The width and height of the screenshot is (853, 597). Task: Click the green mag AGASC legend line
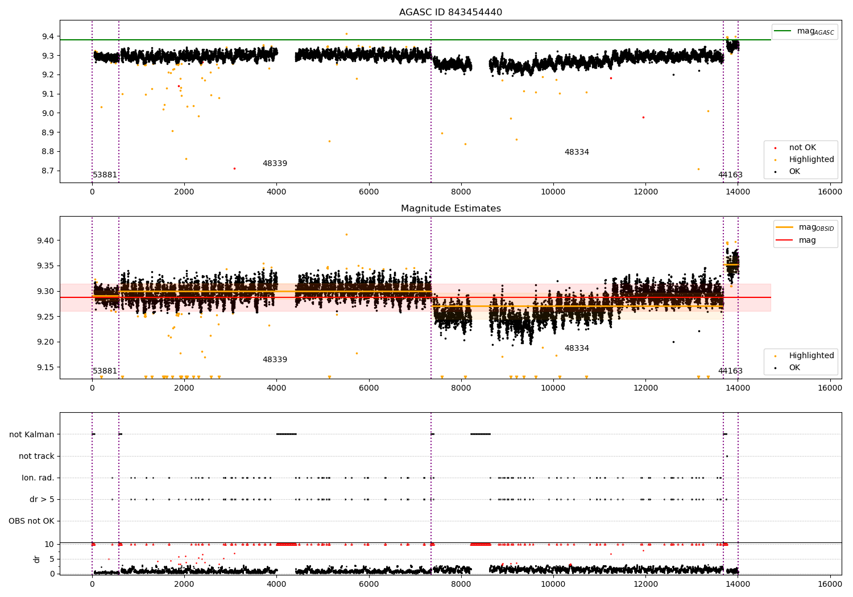(x=783, y=31)
